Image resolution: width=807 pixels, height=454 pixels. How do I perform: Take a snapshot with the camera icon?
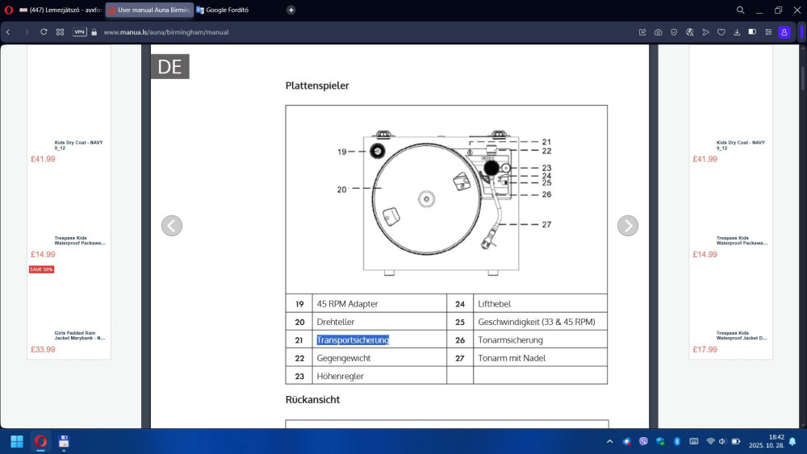(659, 32)
